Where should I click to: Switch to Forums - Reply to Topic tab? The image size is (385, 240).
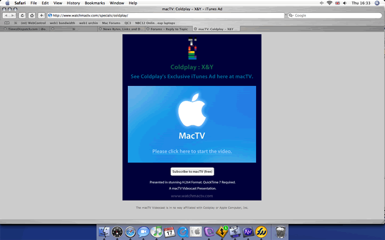(x=169, y=29)
